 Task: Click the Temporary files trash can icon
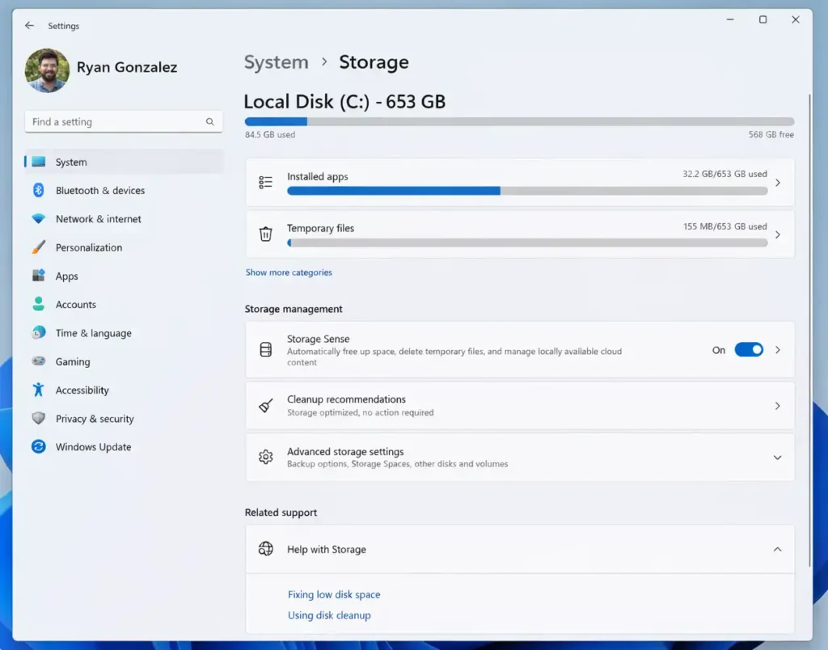click(265, 234)
